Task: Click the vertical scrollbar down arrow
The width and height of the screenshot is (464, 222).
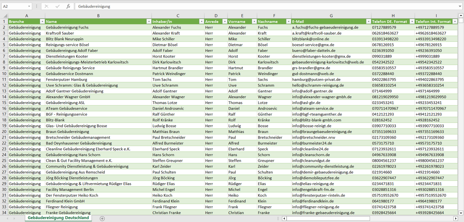Action: pyautogui.click(x=461, y=212)
